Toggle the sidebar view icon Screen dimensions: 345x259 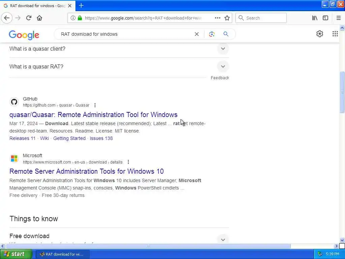click(325, 18)
